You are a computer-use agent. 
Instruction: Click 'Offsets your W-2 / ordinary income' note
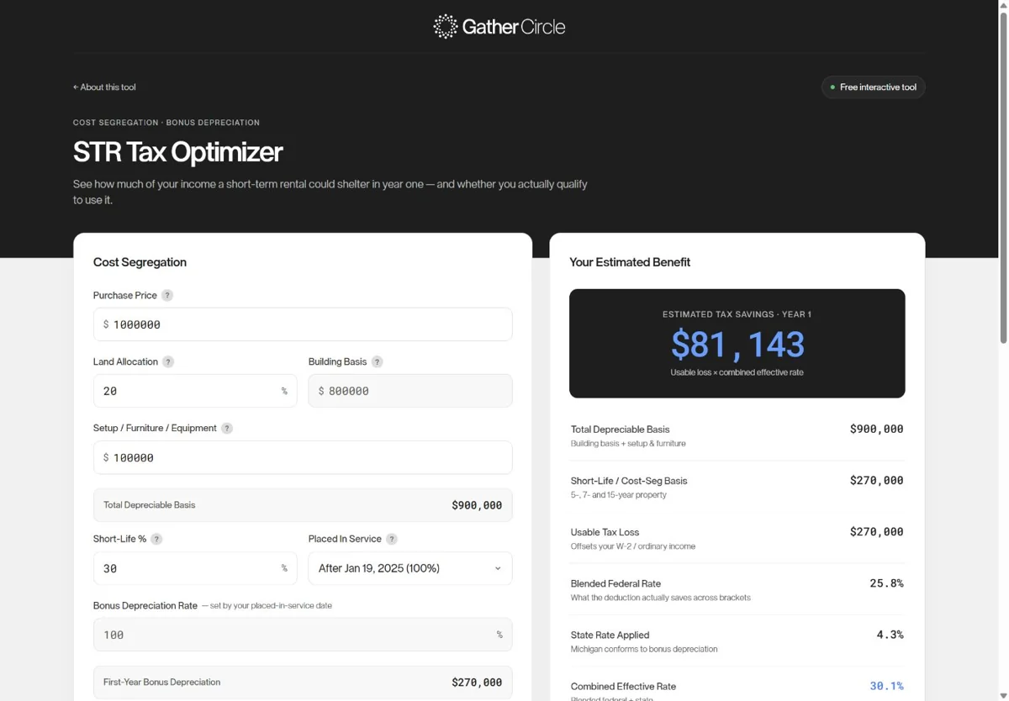pyautogui.click(x=633, y=546)
